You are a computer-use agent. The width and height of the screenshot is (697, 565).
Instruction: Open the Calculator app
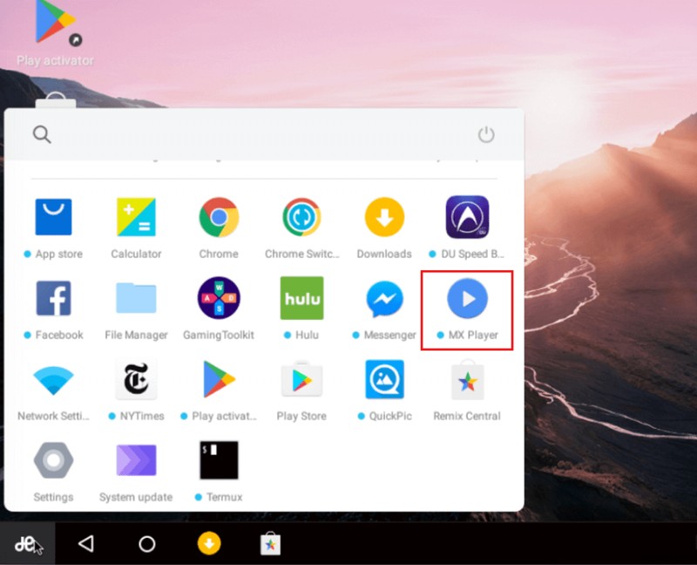pyautogui.click(x=135, y=217)
